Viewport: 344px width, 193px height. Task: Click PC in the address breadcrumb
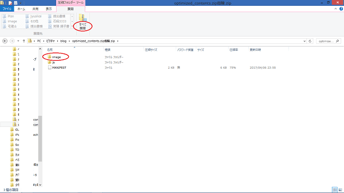pyautogui.click(x=39, y=41)
